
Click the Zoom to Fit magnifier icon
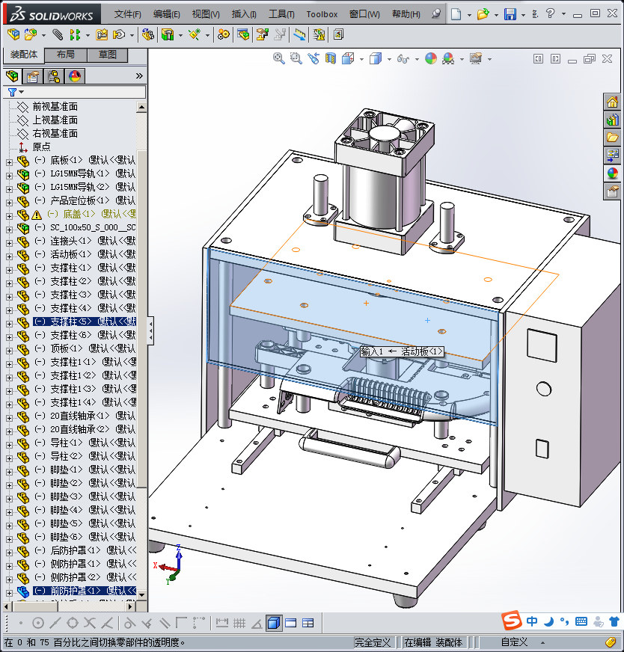tap(279, 58)
